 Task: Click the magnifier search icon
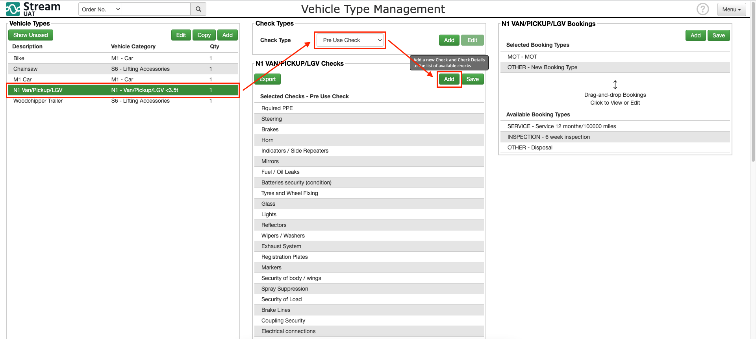(198, 9)
